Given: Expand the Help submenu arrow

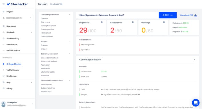Looking at the screenshot, I should (31, 82).
